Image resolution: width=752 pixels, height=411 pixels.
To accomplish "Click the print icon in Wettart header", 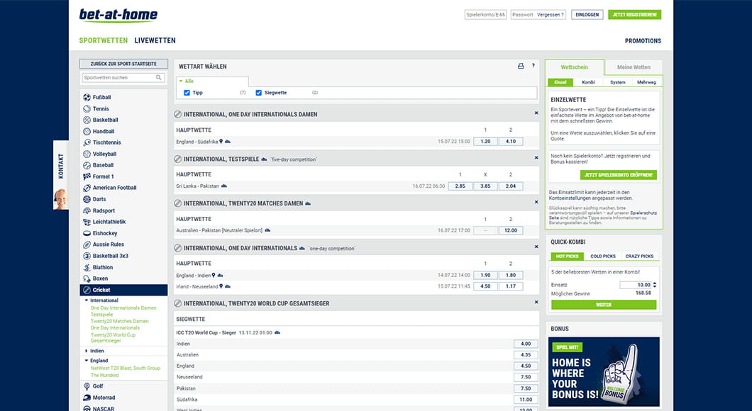I will click(521, 66).
